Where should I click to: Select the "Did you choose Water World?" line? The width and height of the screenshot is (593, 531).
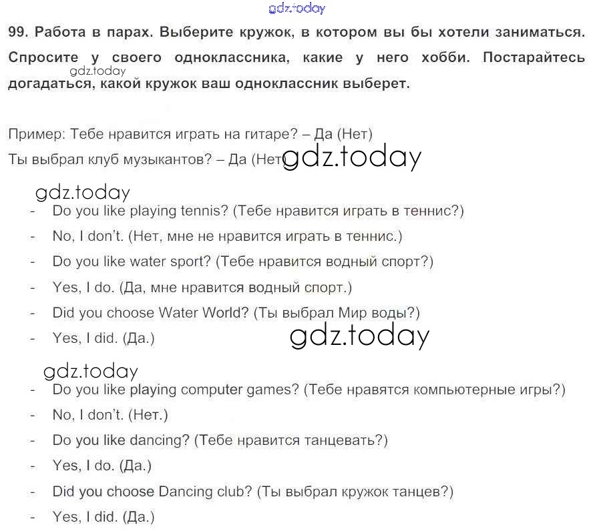236,313
